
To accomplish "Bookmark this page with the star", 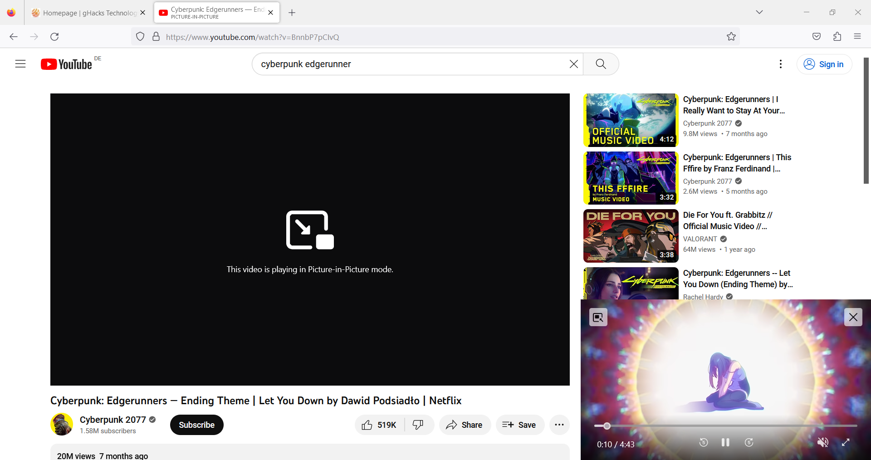I will tap(731, 37).
